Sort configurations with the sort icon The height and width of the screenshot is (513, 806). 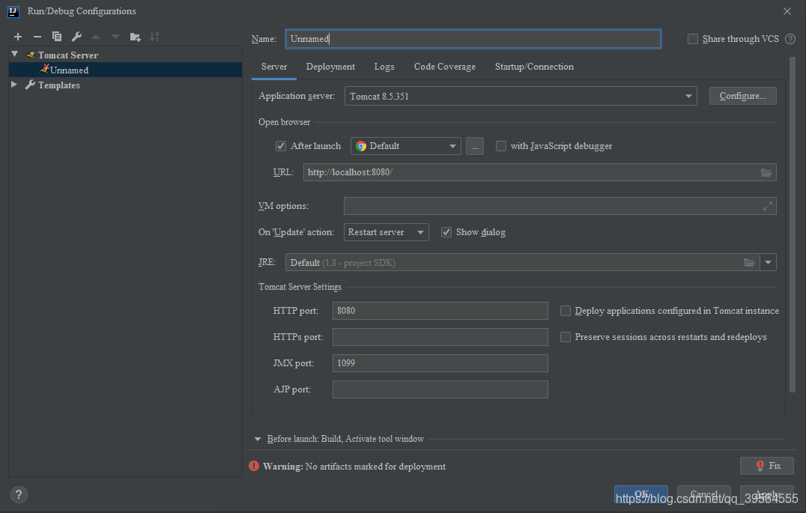tap(156, 36)
